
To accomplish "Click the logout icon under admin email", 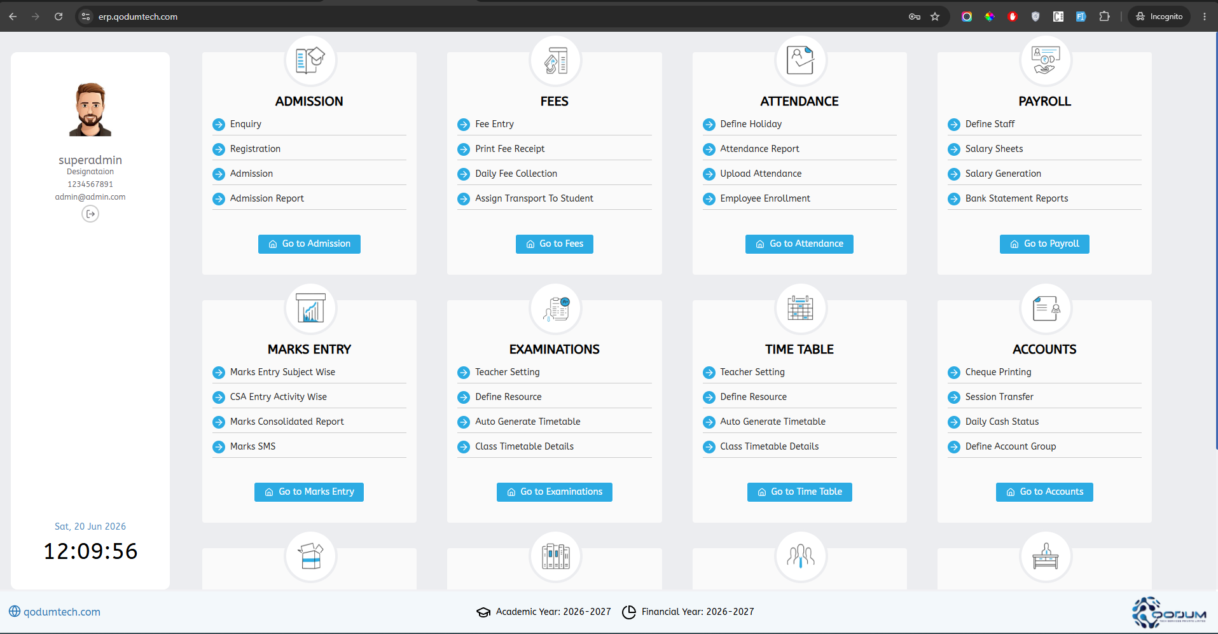I will [90, 214].
